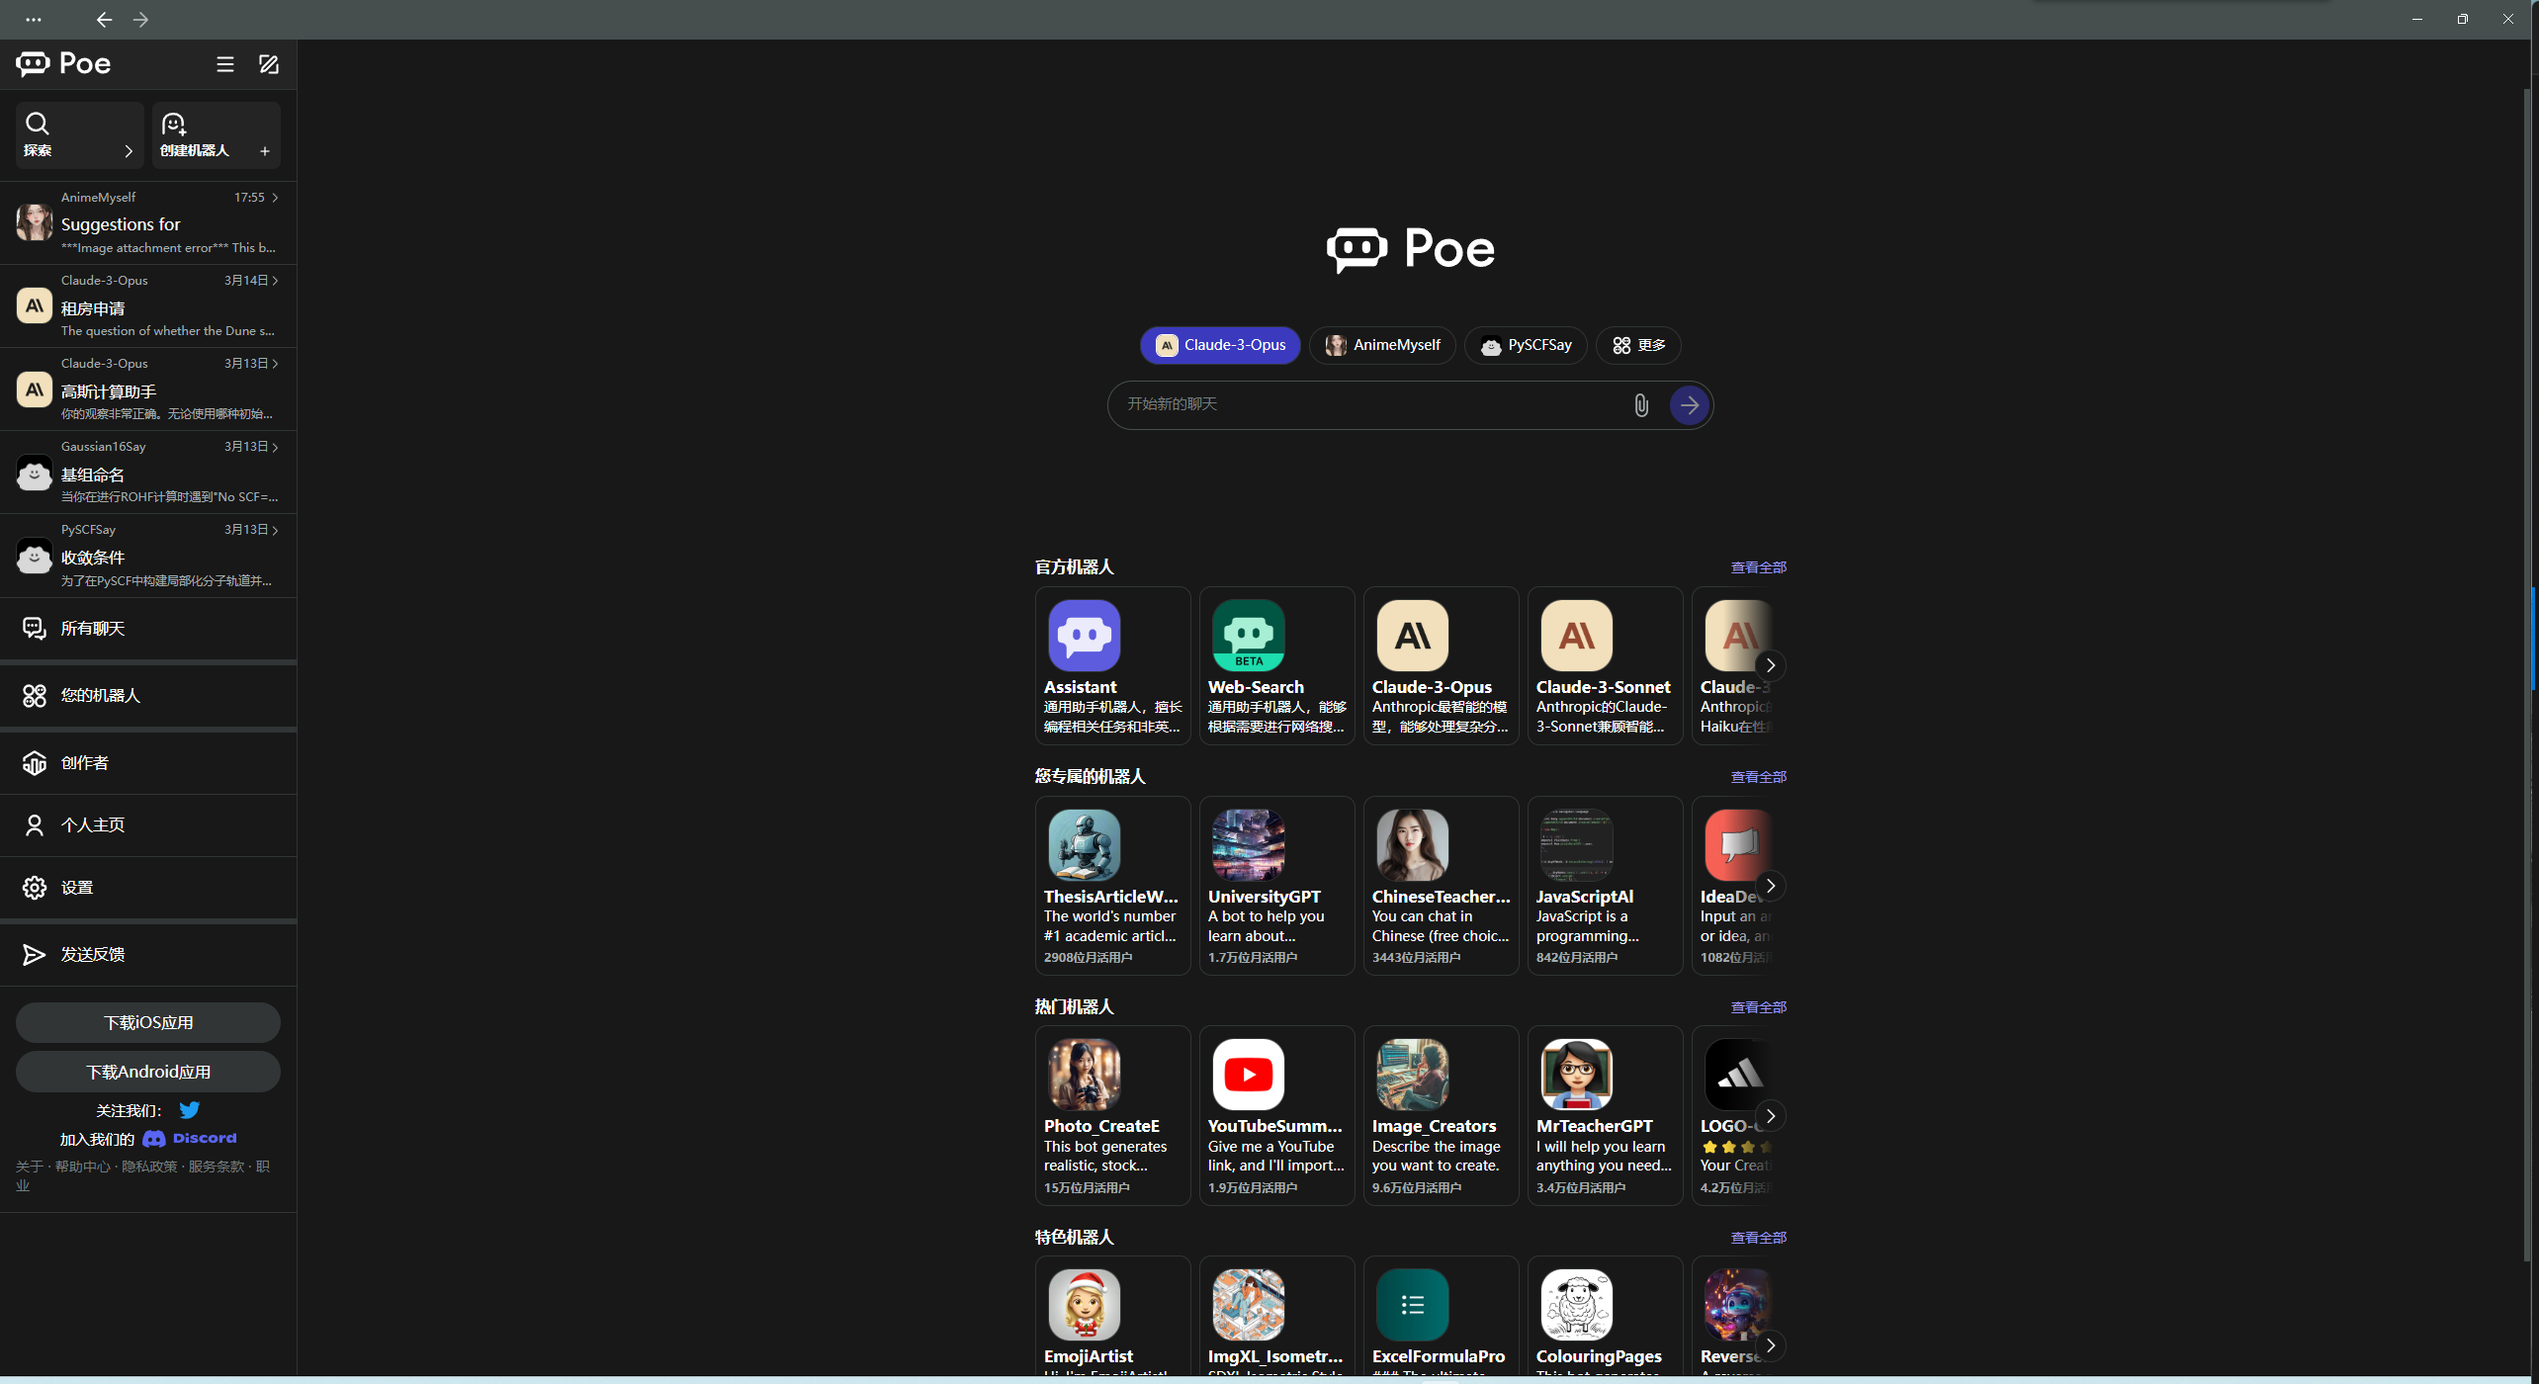Viewport: 2539px width, 1384px height.
Task: Start a new chat with pencil icon
Action: click(x=269, y=64)
